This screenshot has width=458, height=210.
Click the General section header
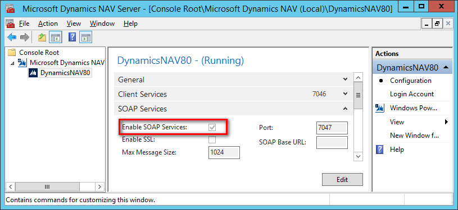pos(233,80)
